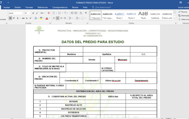Toggle Italic (K) formatting
Image resolution: width=189 pixels, height=119 pixels.
pos(14,18)
